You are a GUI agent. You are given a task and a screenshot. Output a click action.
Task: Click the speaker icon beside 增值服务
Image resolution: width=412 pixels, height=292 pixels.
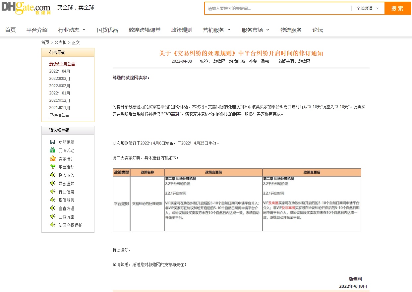pyautogui.click(x=52, y=200)
